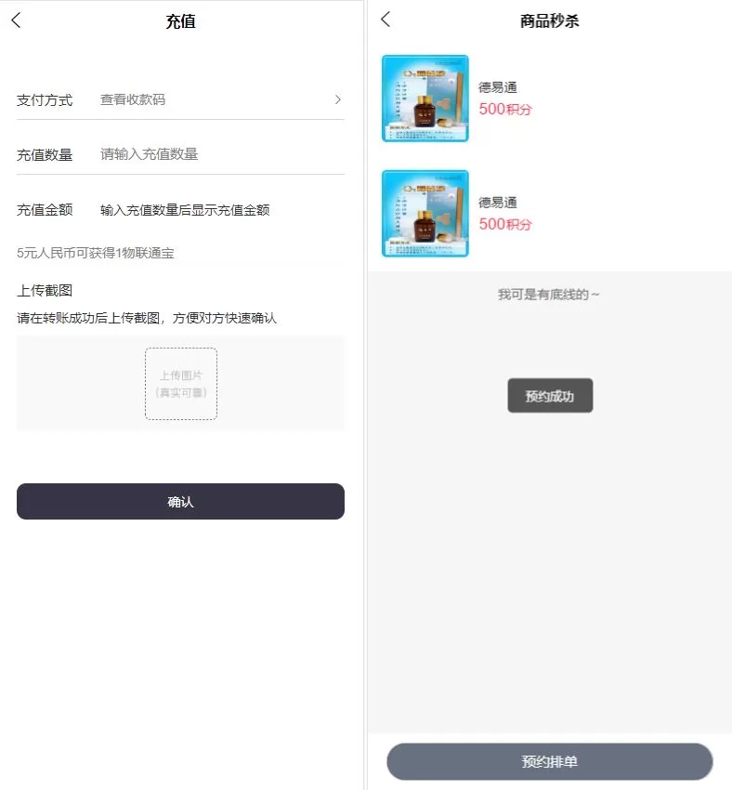Open the first 德易通 product thumbnail
This screenshot has width=732, height=790.
pyautogui.click(x=425, y=99)
